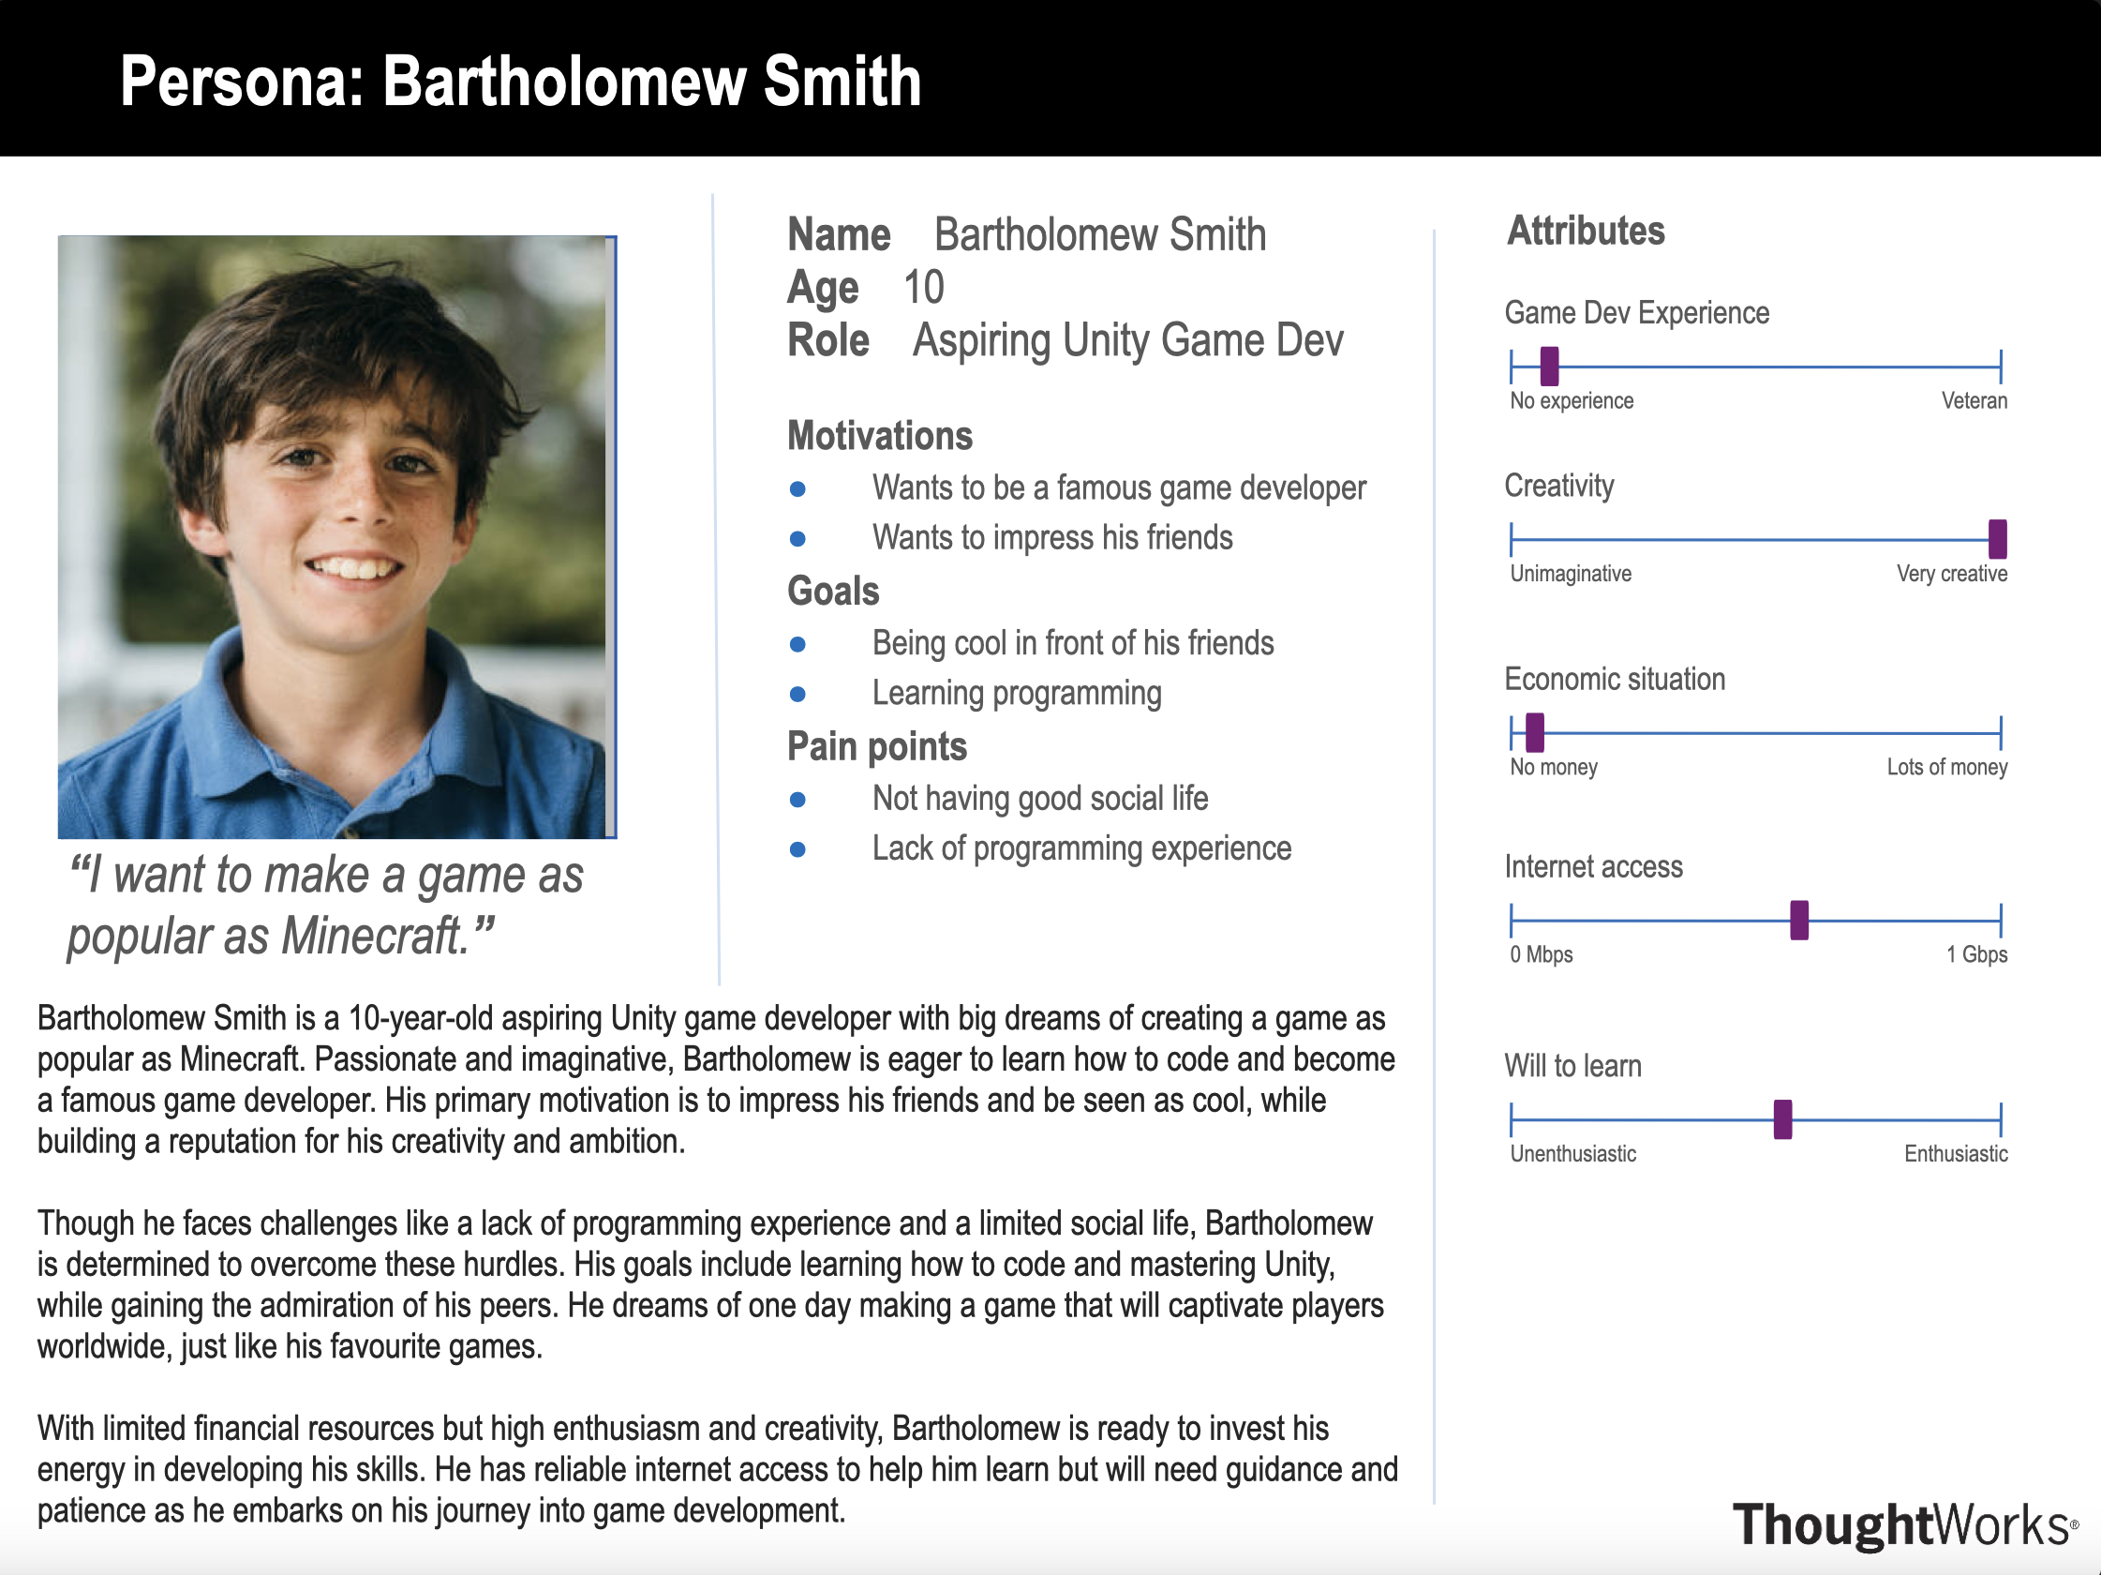The height and width of the screenshot is (1575, 2101).
Task: Click the Pain points heading
Action: [x=876, y=746]
